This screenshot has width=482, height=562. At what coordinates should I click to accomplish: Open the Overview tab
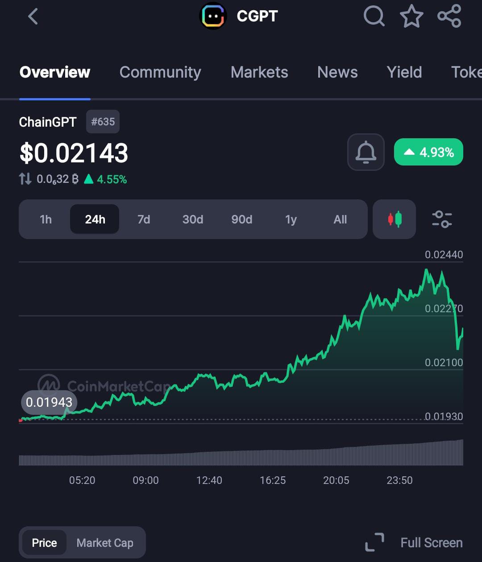(55, 72)
